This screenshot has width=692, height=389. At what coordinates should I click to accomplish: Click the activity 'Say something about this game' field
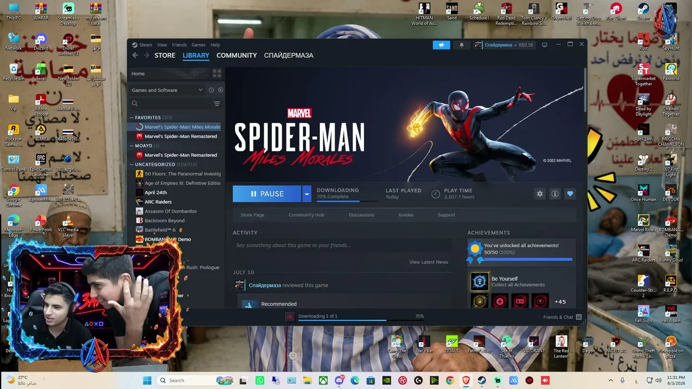pos(342,245)
